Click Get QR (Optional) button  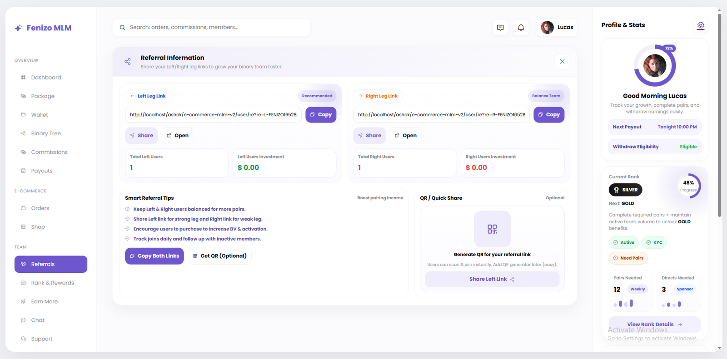(x=219, y=256)
